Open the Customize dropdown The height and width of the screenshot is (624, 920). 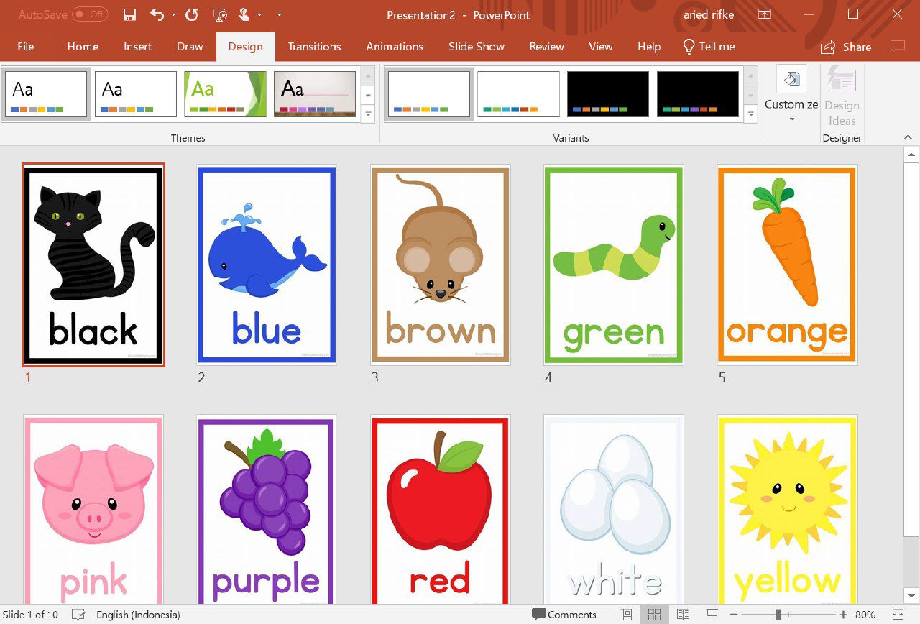(791, 93)
